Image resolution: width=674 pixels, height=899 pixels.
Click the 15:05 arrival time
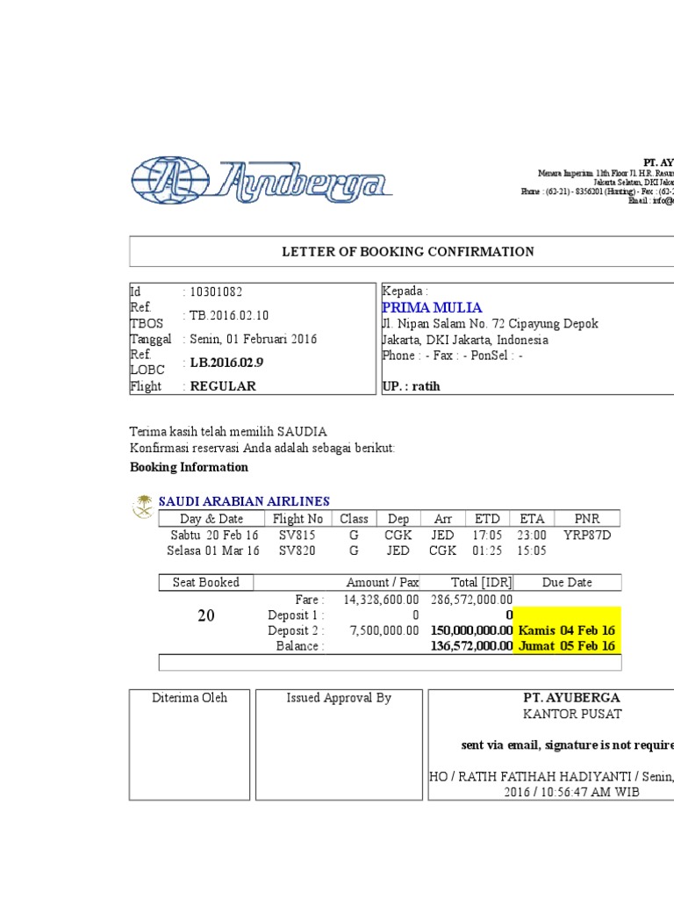pyautogui.click(x=532, y=550)
